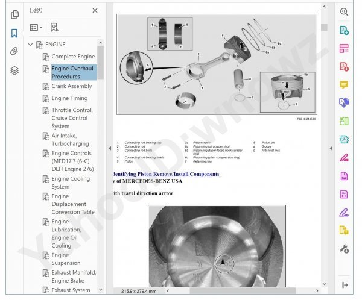The image size is (362, 300).
Task: Click the piston crown photo
Action: (217, 246)
